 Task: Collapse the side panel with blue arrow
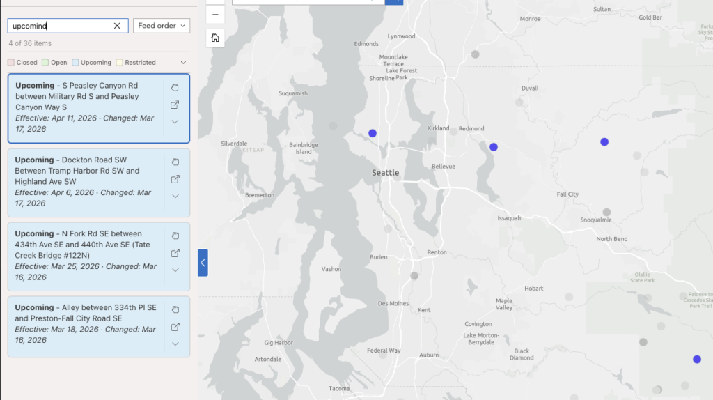[203, 263]
